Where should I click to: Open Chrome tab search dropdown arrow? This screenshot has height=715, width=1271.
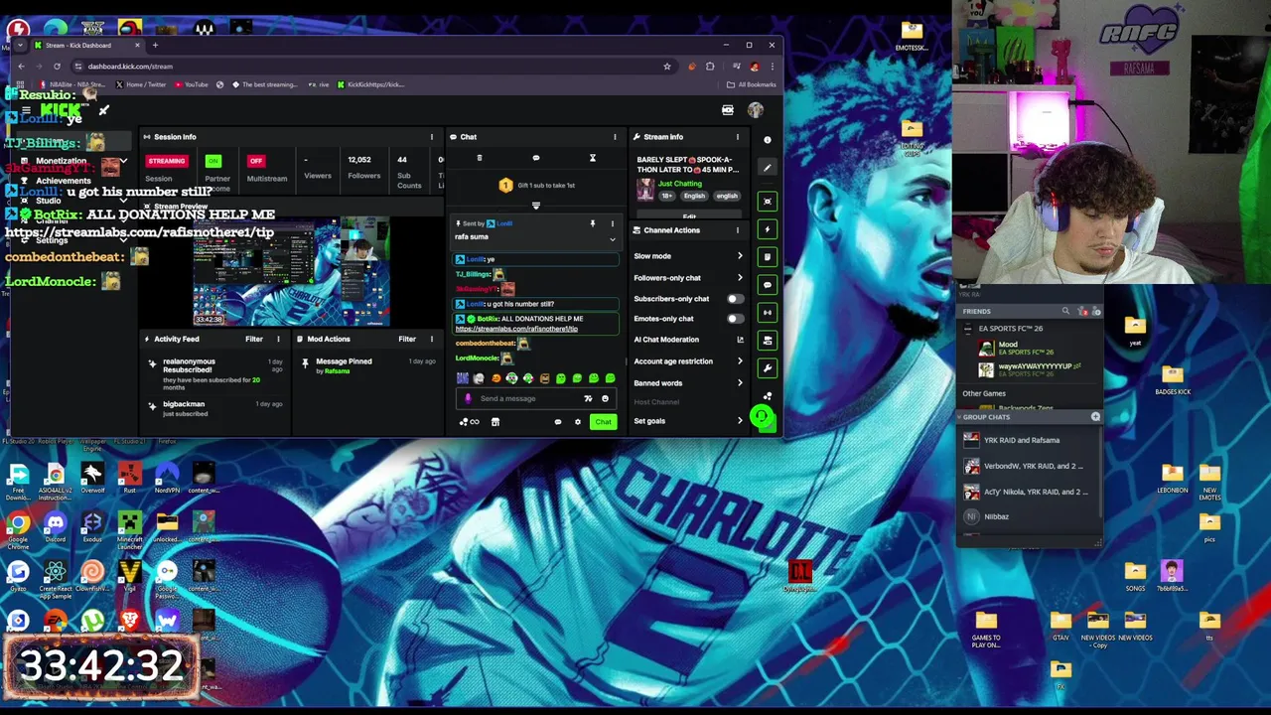click(x=20, y=45)
